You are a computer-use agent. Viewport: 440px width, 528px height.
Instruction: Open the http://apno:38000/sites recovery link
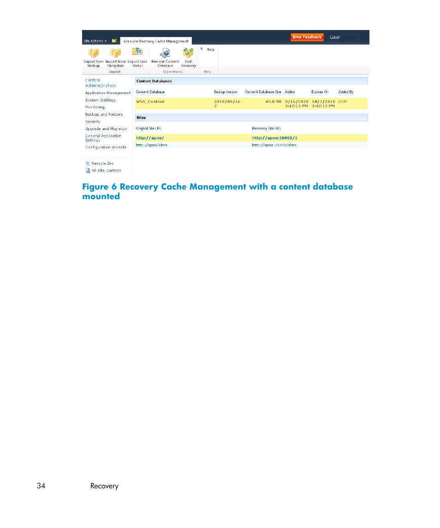point(274,145)
